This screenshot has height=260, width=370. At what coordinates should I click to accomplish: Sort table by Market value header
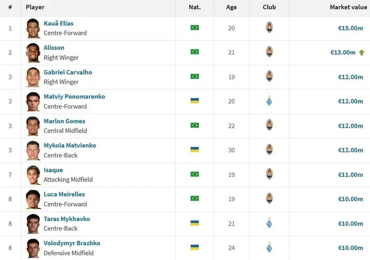pos(348,7)
